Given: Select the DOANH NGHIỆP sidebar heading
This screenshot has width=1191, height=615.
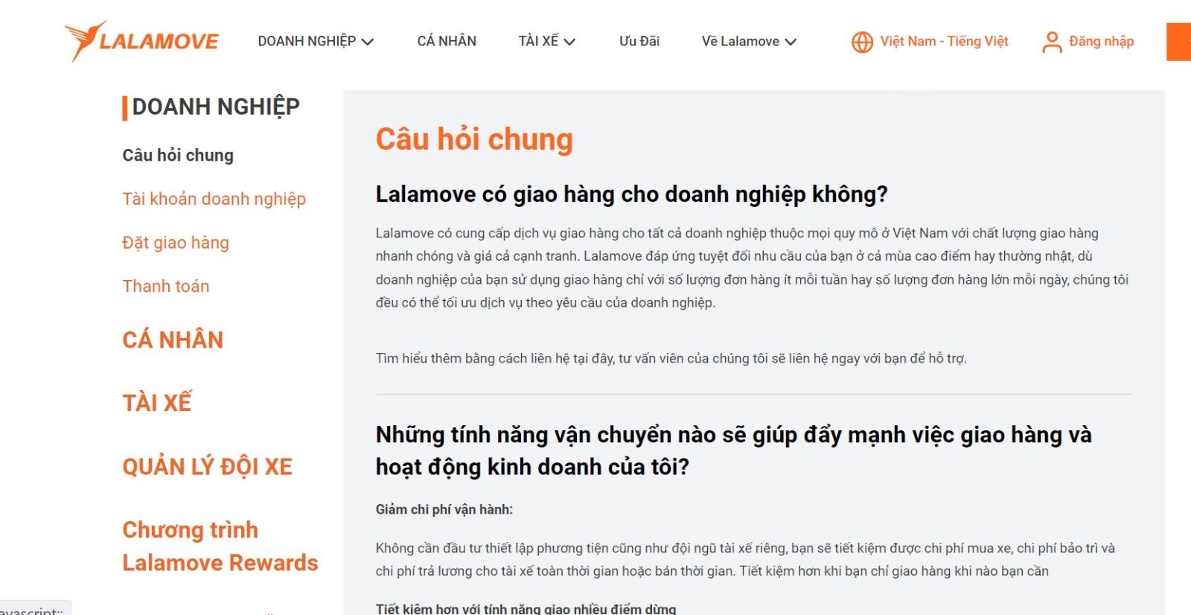Looking at the screenshot, I should point(216,106).
